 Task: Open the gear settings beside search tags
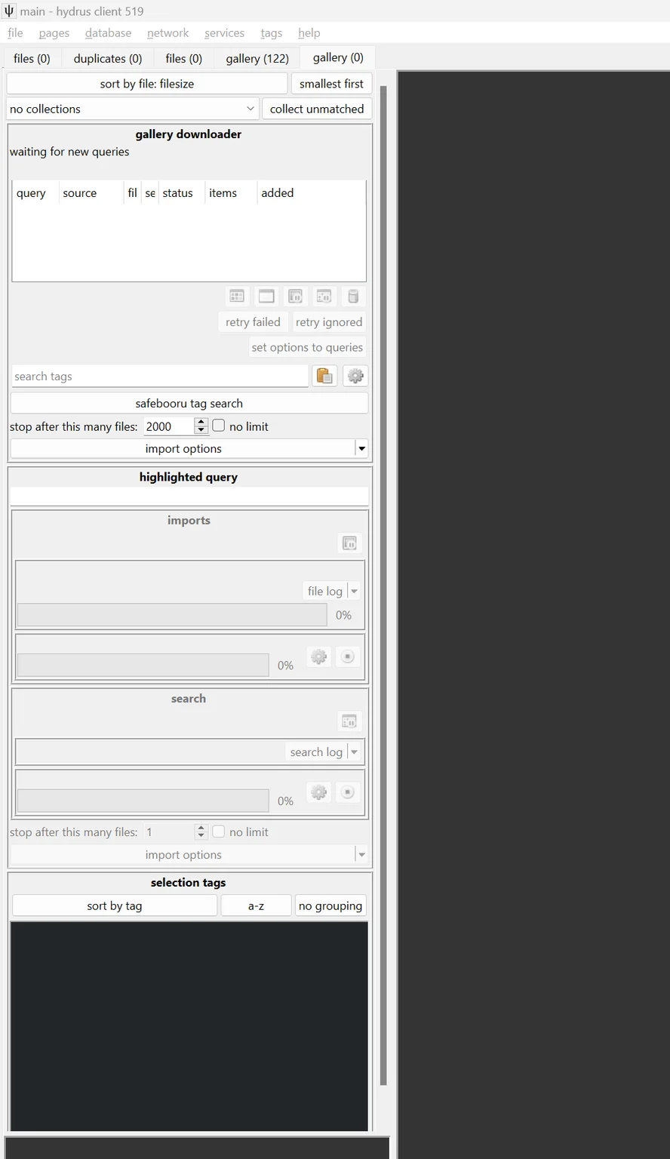(x=355, y=376)
